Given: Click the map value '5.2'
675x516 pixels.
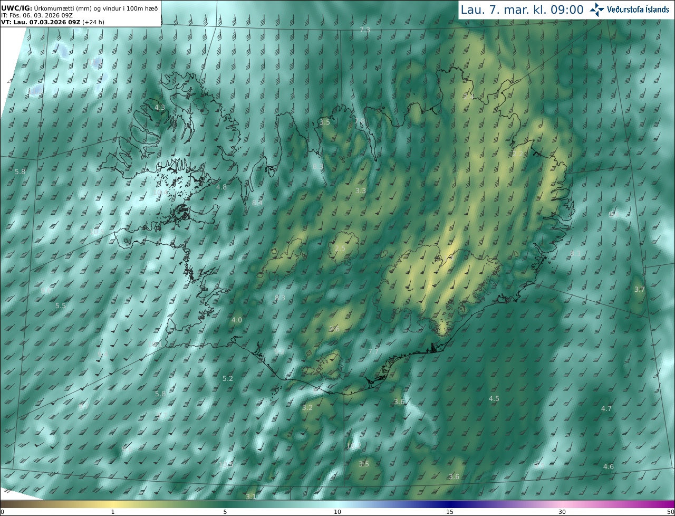Looking at the screenshot, I should (228, 378).
